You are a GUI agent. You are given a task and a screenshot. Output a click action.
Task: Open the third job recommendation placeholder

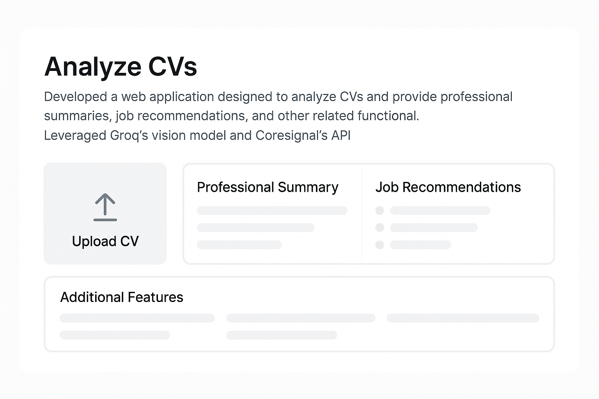point(420,245)
